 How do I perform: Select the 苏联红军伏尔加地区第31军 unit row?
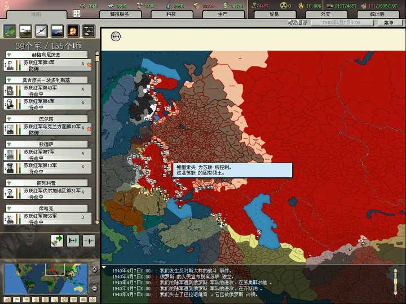click(x=47, y=193)
